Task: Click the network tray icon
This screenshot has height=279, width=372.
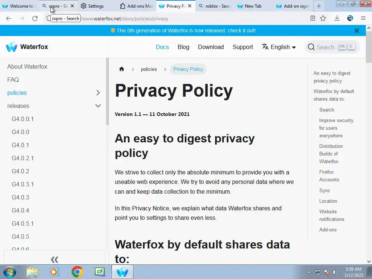Action: (x=318, y=272)
